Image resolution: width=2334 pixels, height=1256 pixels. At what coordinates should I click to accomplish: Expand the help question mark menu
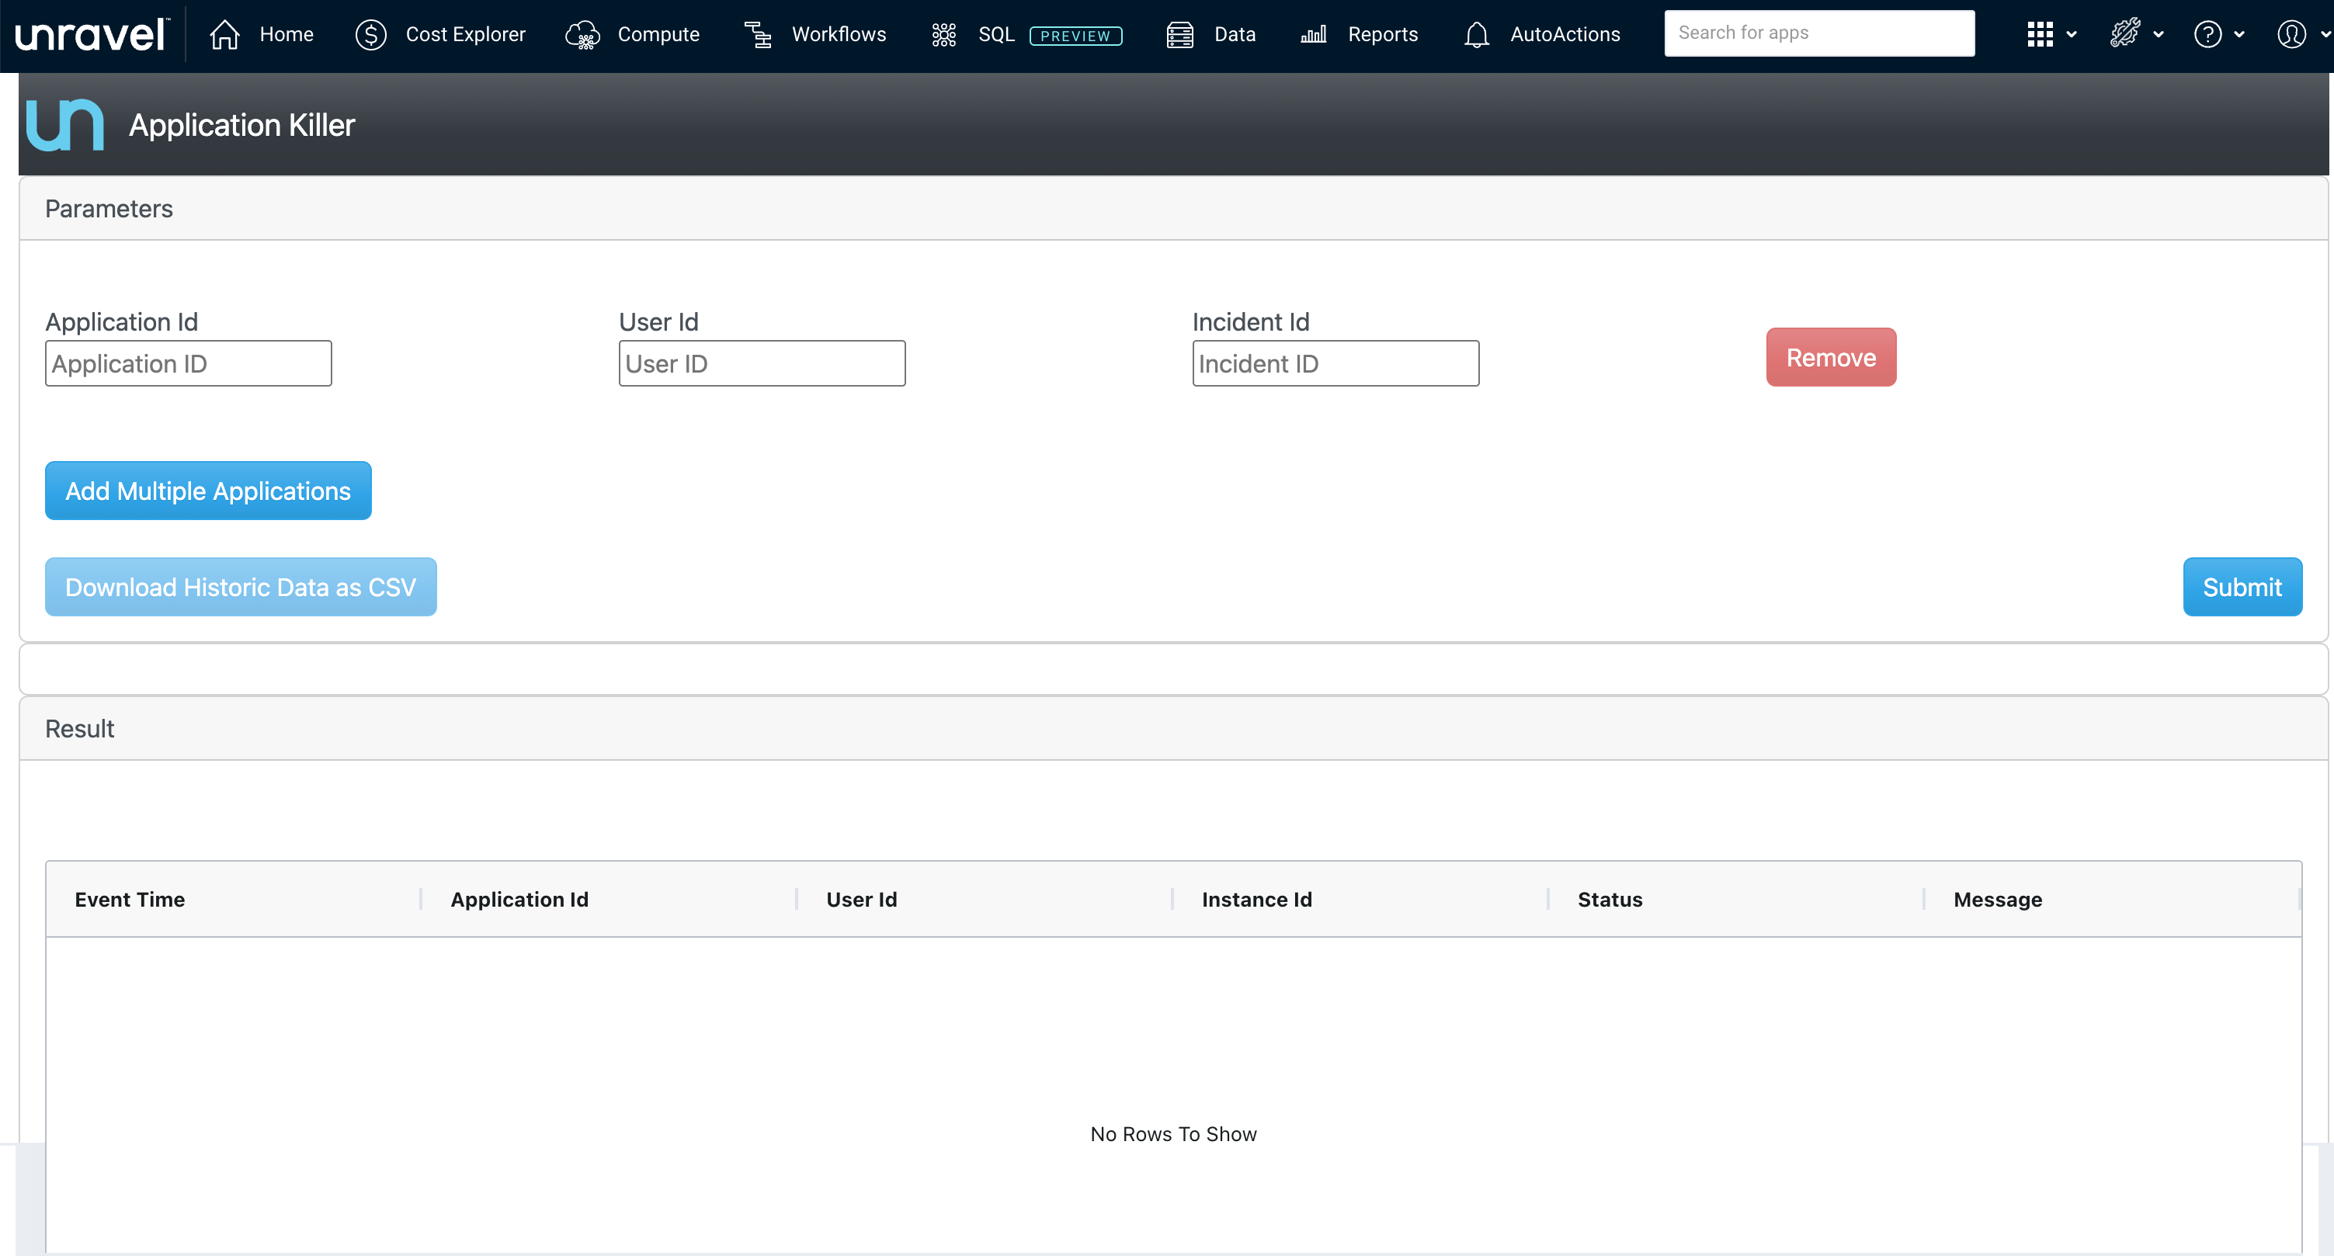coord(2218,34)
